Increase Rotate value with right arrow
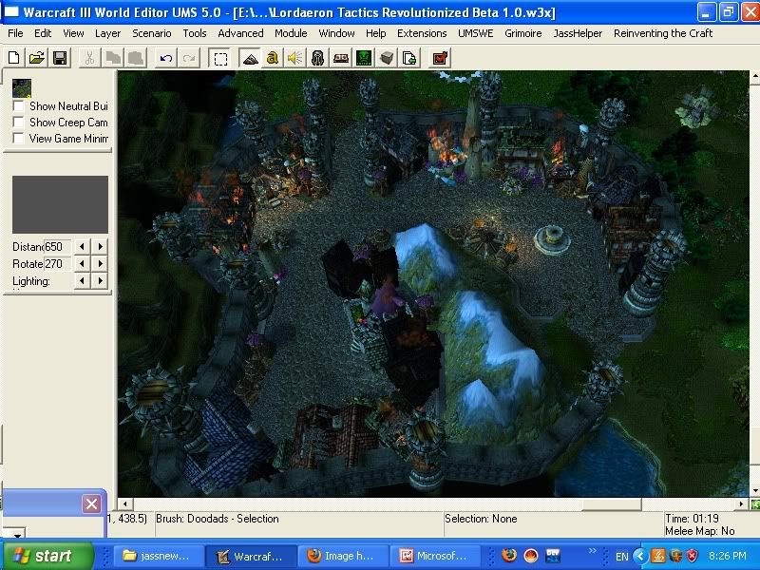The width and height of the screenshot is (760, 570). click(100, 264)
